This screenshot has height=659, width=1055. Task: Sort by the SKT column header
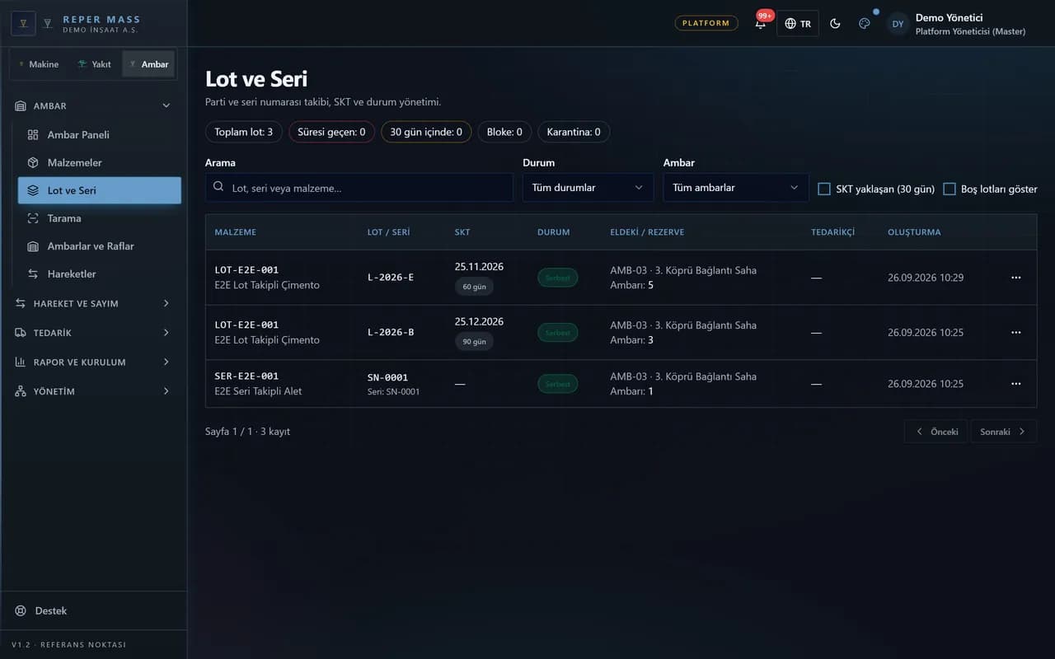(462, 232)
